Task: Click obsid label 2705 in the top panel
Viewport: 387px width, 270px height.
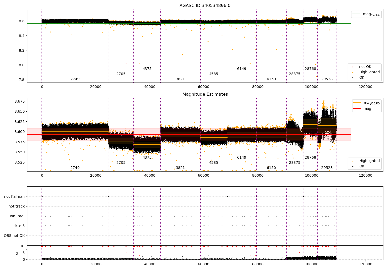Action: point(121,74)
